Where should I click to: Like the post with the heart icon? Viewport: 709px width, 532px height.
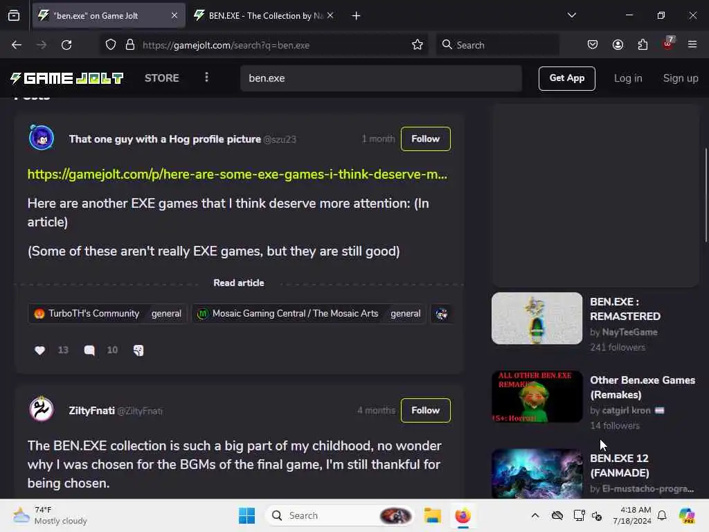pos(39,350)
